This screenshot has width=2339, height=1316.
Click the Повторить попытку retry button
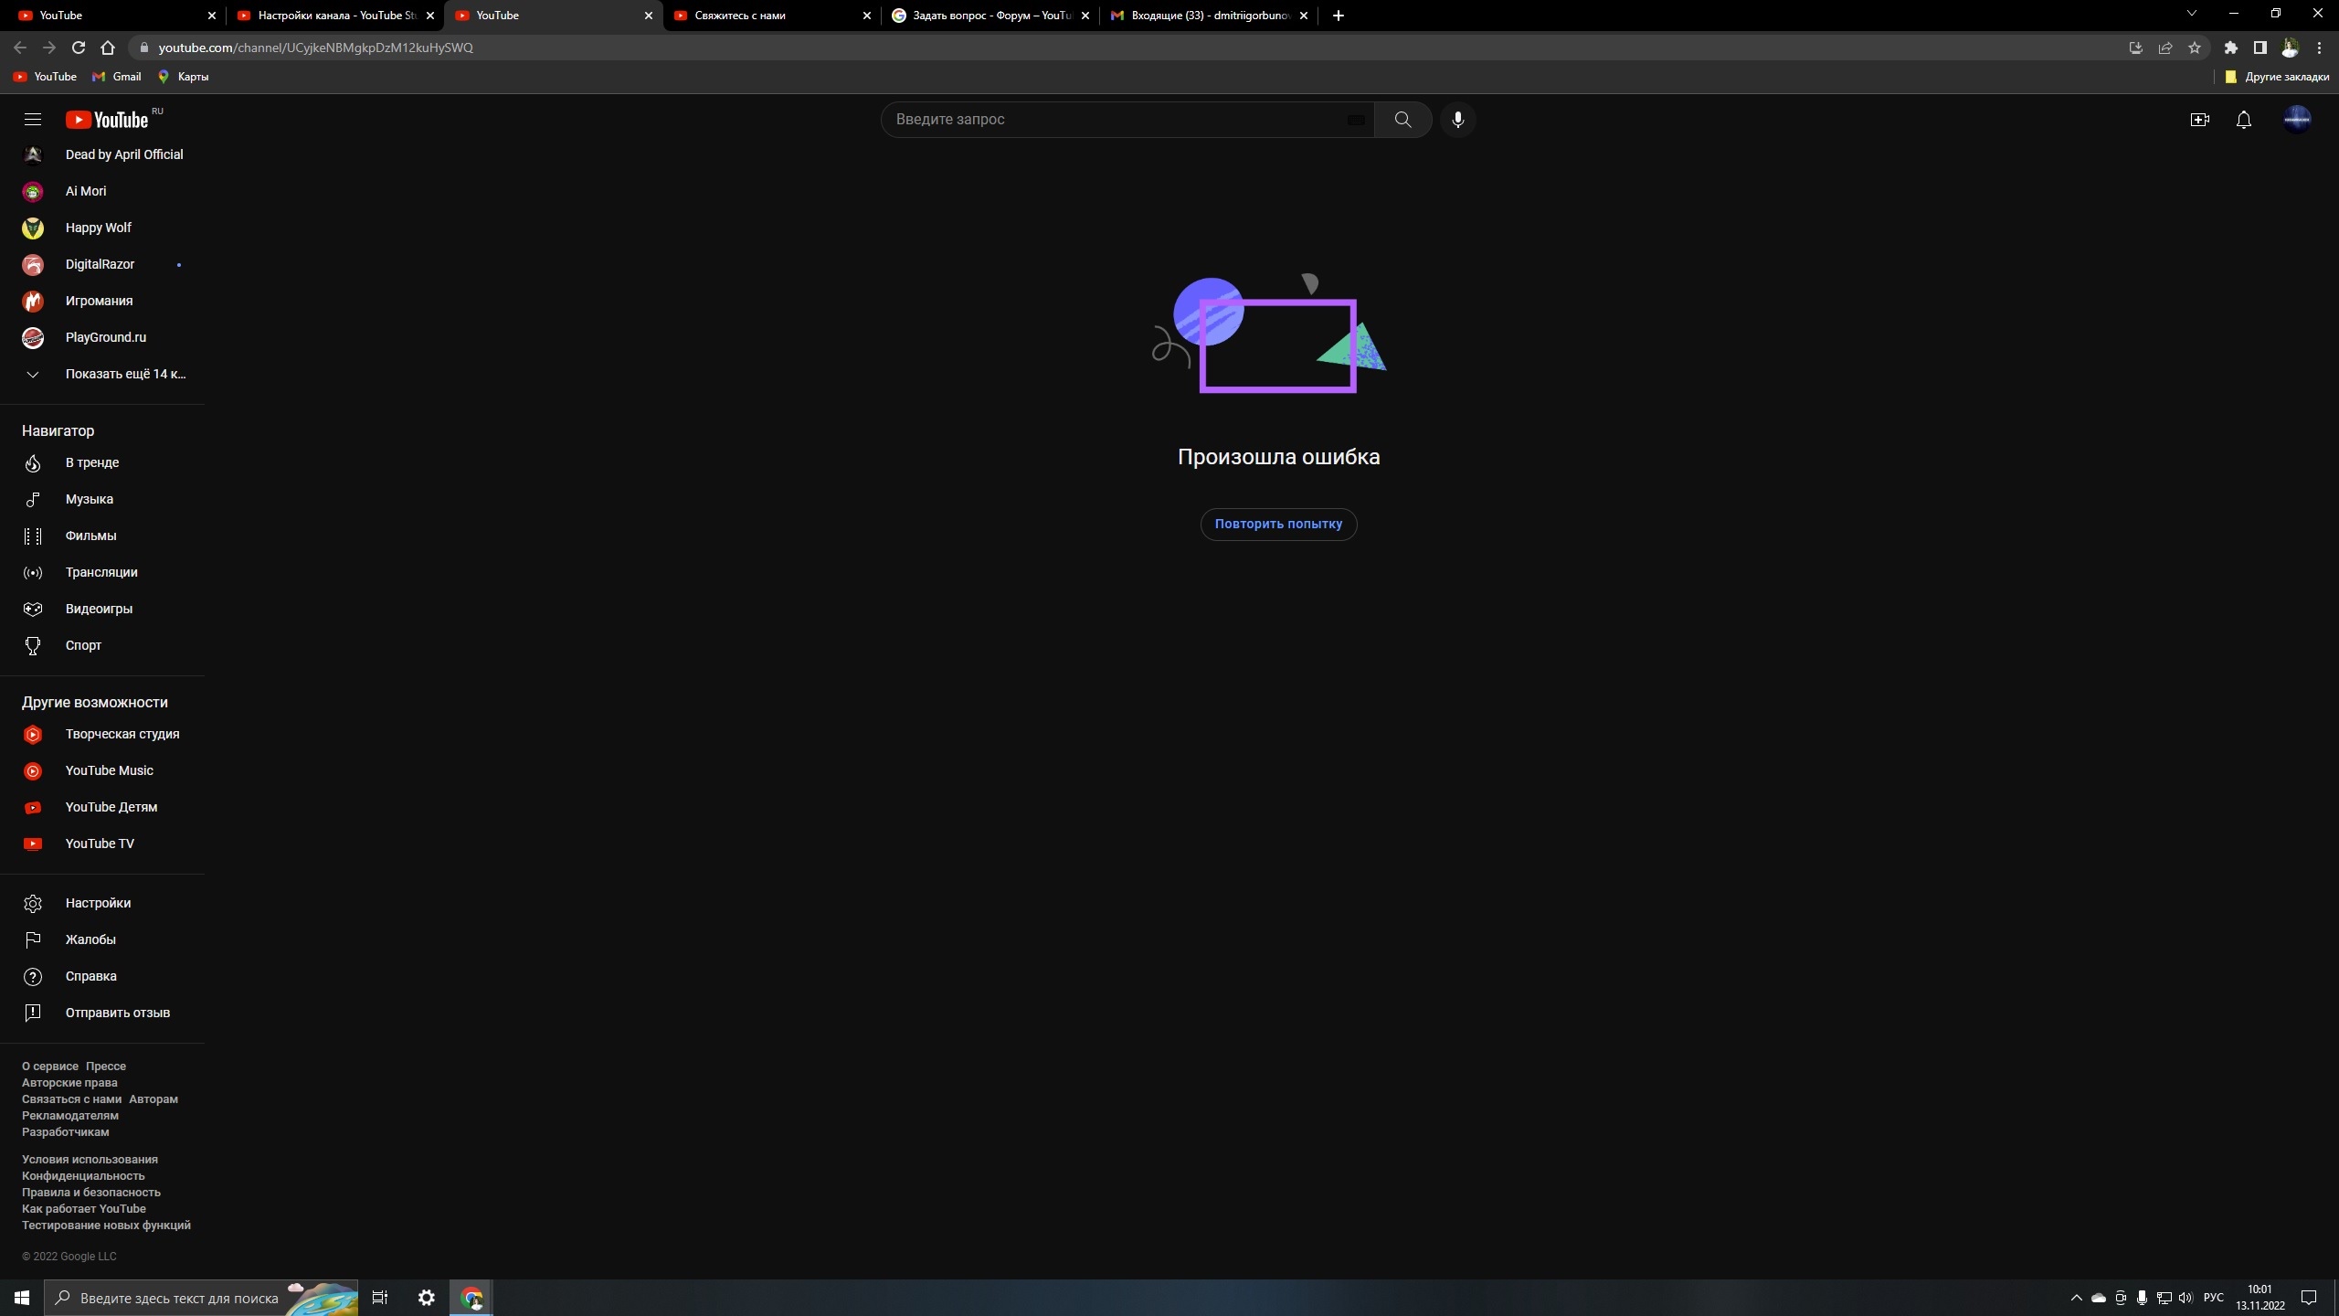tap(1279, 524)
